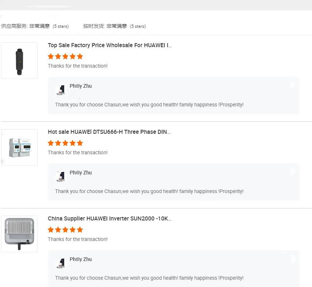The height and width of the screenshot is (287, 312).
Task: Click the 按时发货 on-time shipment rating label
Action: [x=94, y=26]
